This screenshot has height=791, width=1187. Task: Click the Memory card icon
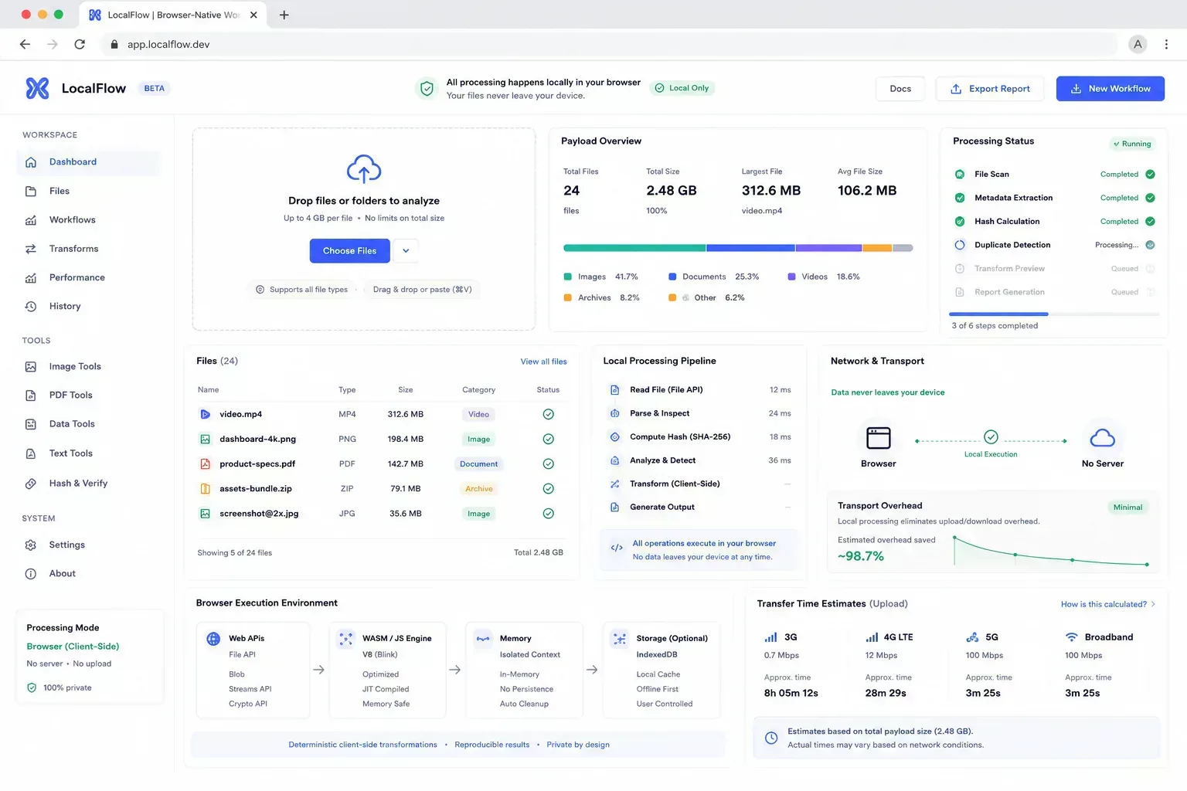coord(483,639)
